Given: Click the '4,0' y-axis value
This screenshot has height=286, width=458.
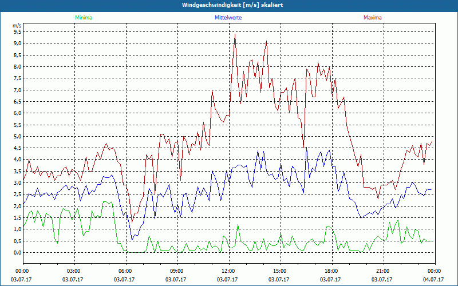Looking at the screenshot, I should (18, 160).
